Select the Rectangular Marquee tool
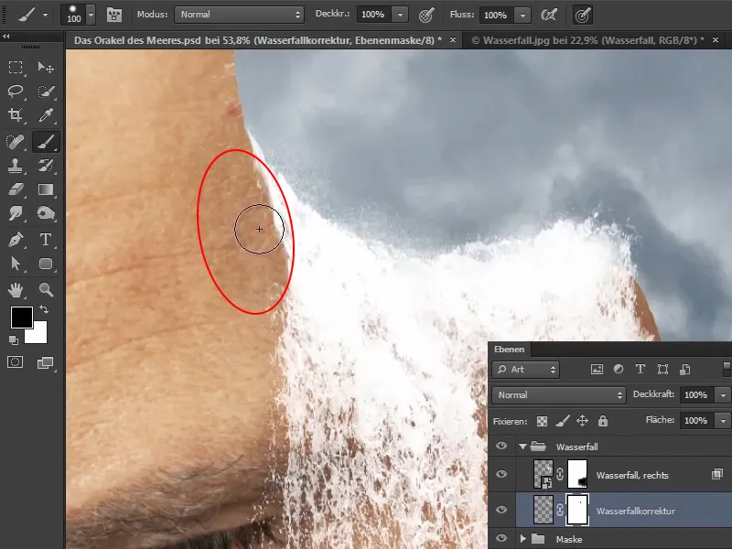This screenshot has width=732, height=549. [16, 67]
